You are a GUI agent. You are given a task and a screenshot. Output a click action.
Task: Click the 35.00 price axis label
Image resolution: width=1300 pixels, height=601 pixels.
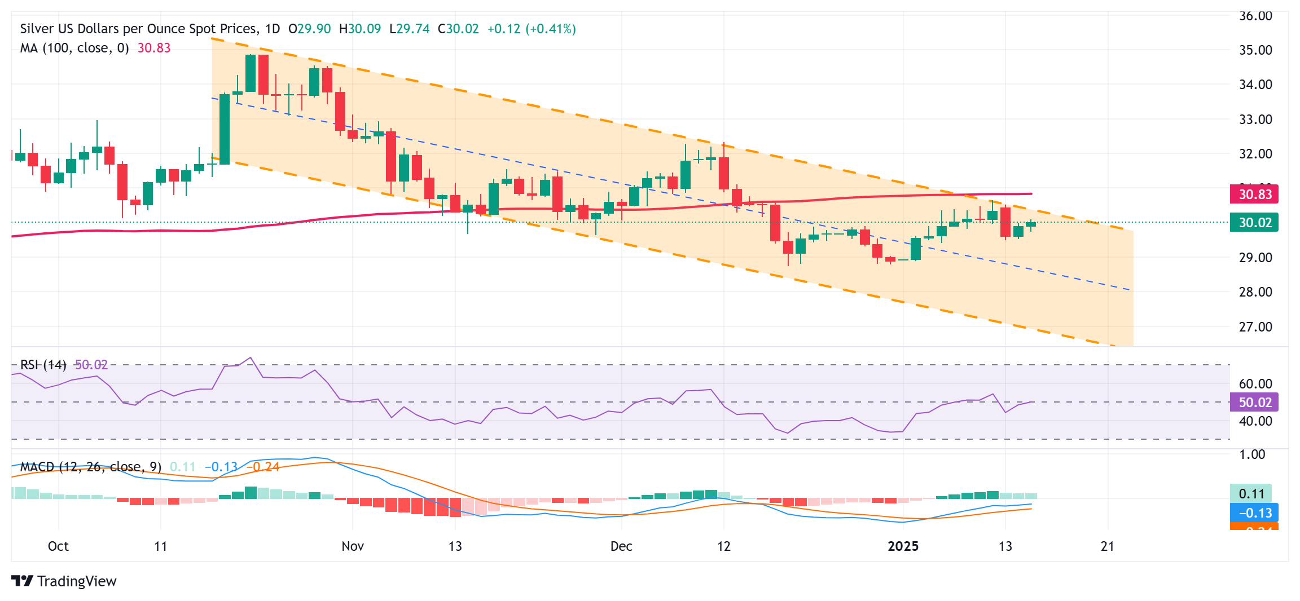click(x=1255, y=50)
